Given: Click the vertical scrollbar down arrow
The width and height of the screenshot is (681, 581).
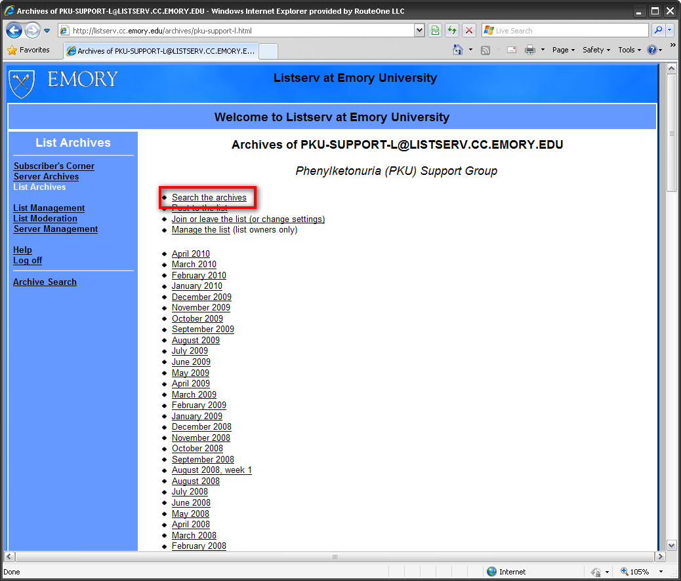Looking at the screenshot, I should click(671, 546).
